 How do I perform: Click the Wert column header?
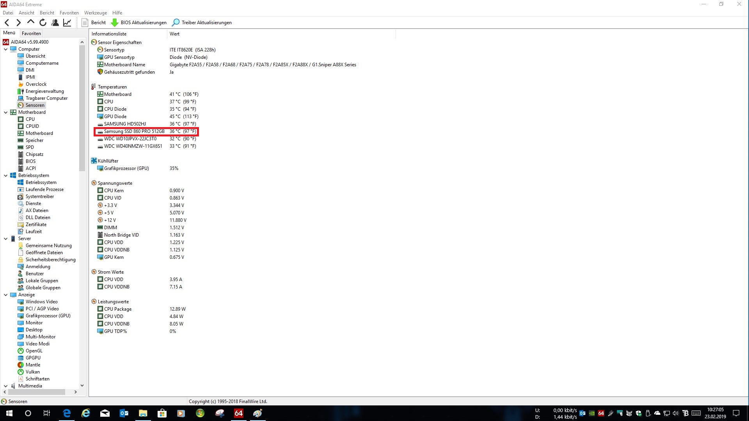pyautogui.click(x=281, y=34)
